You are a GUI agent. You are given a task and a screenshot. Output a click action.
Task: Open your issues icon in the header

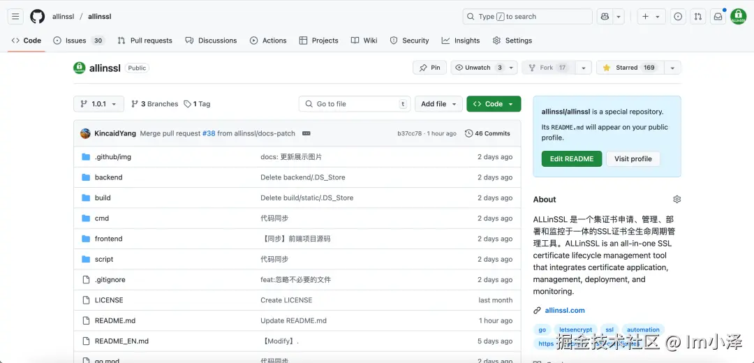pos(678,16)
